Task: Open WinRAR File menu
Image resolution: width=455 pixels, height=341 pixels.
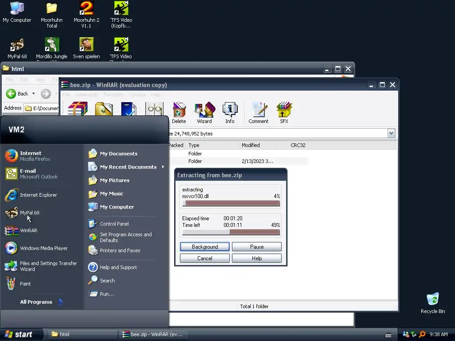Action: point(66,95)
